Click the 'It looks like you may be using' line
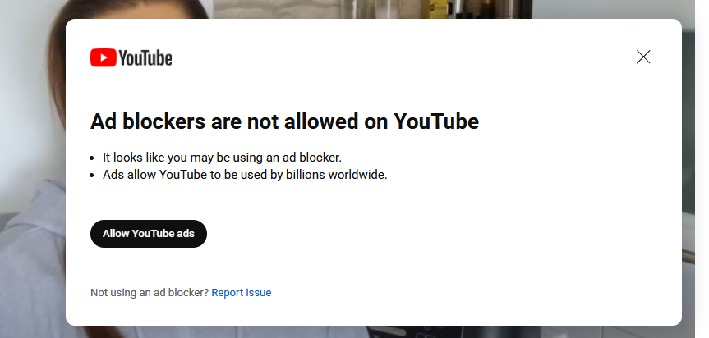This screenshot has height=338, width=709. coord(222,158)
